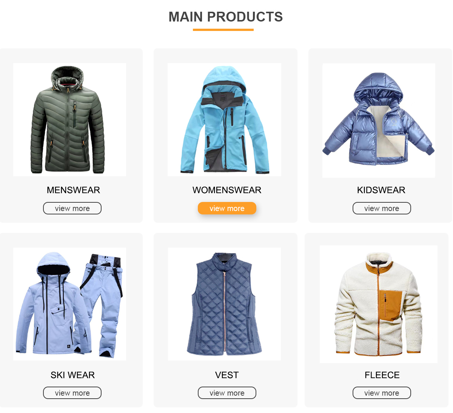Open the SKI WEAR category title
Screen dimensions: 453x413
click(x=72, y=375)
